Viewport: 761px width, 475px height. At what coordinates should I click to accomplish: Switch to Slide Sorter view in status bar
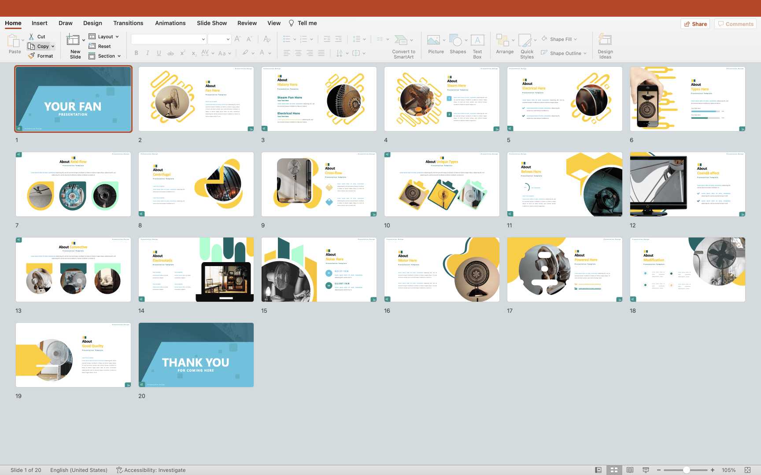click(614, 470)
